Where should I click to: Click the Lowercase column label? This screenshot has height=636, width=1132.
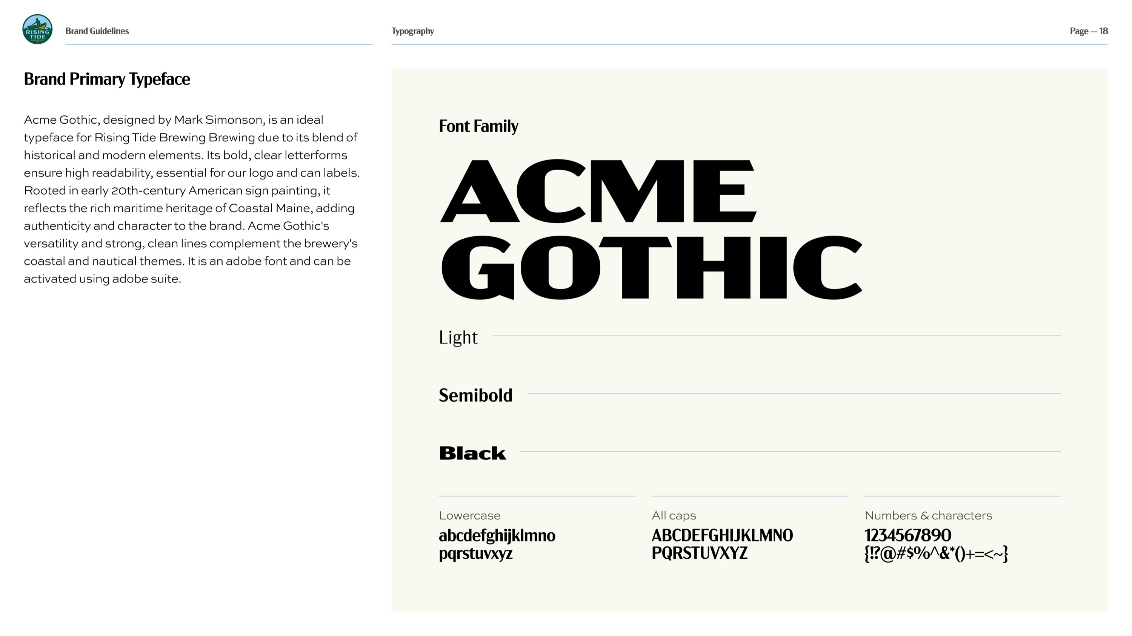point(469,516)
